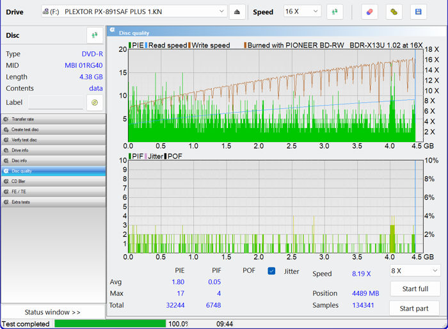
Task: Expand the Status window bar
Action: tap(52, 312)
